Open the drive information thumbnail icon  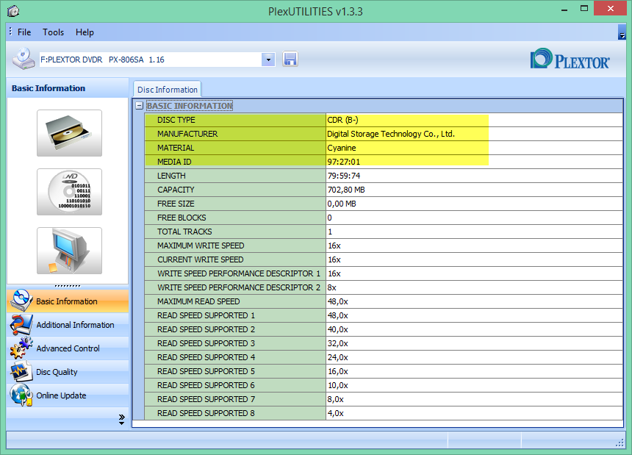pos(69,133)
